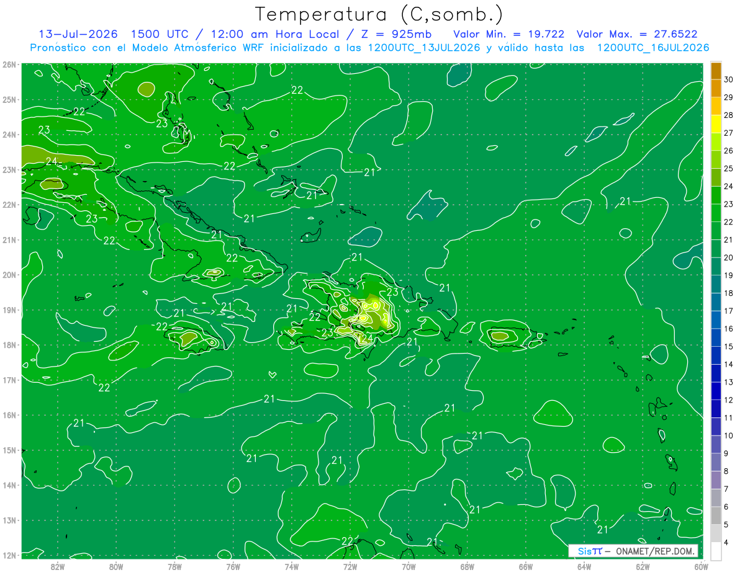This screenshot has width=745, height=575.
Task: Pick the blue color bar segment between 13 and 14
Action: 716,373
